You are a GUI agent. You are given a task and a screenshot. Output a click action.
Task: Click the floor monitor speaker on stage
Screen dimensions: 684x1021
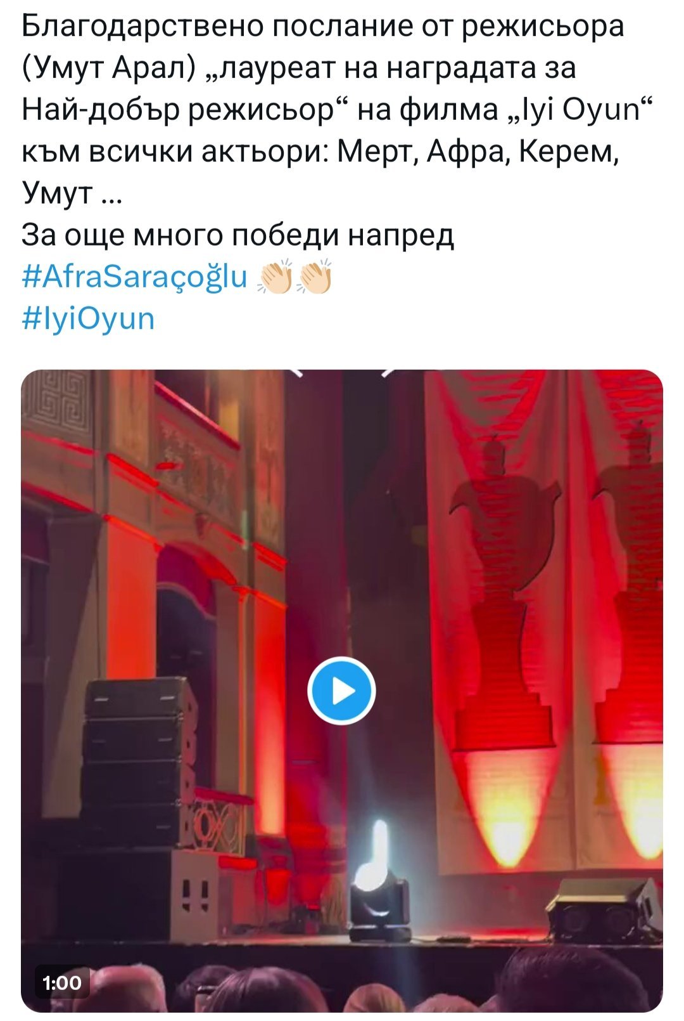605,909
